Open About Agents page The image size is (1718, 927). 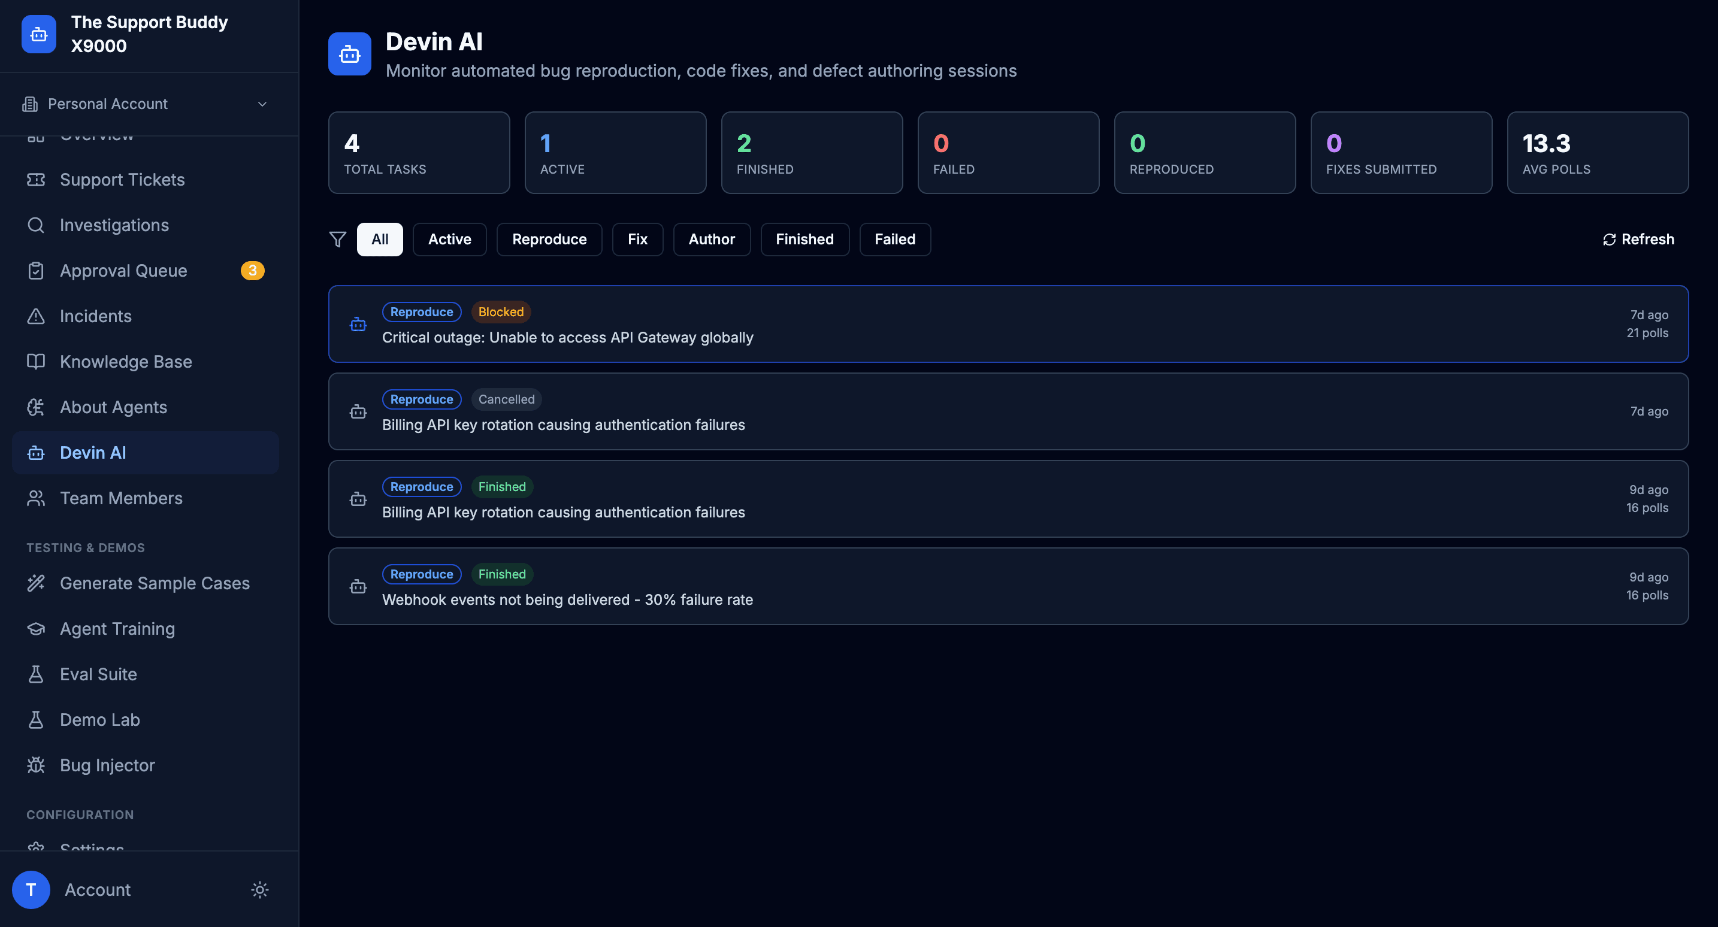(x=146, y=407)
